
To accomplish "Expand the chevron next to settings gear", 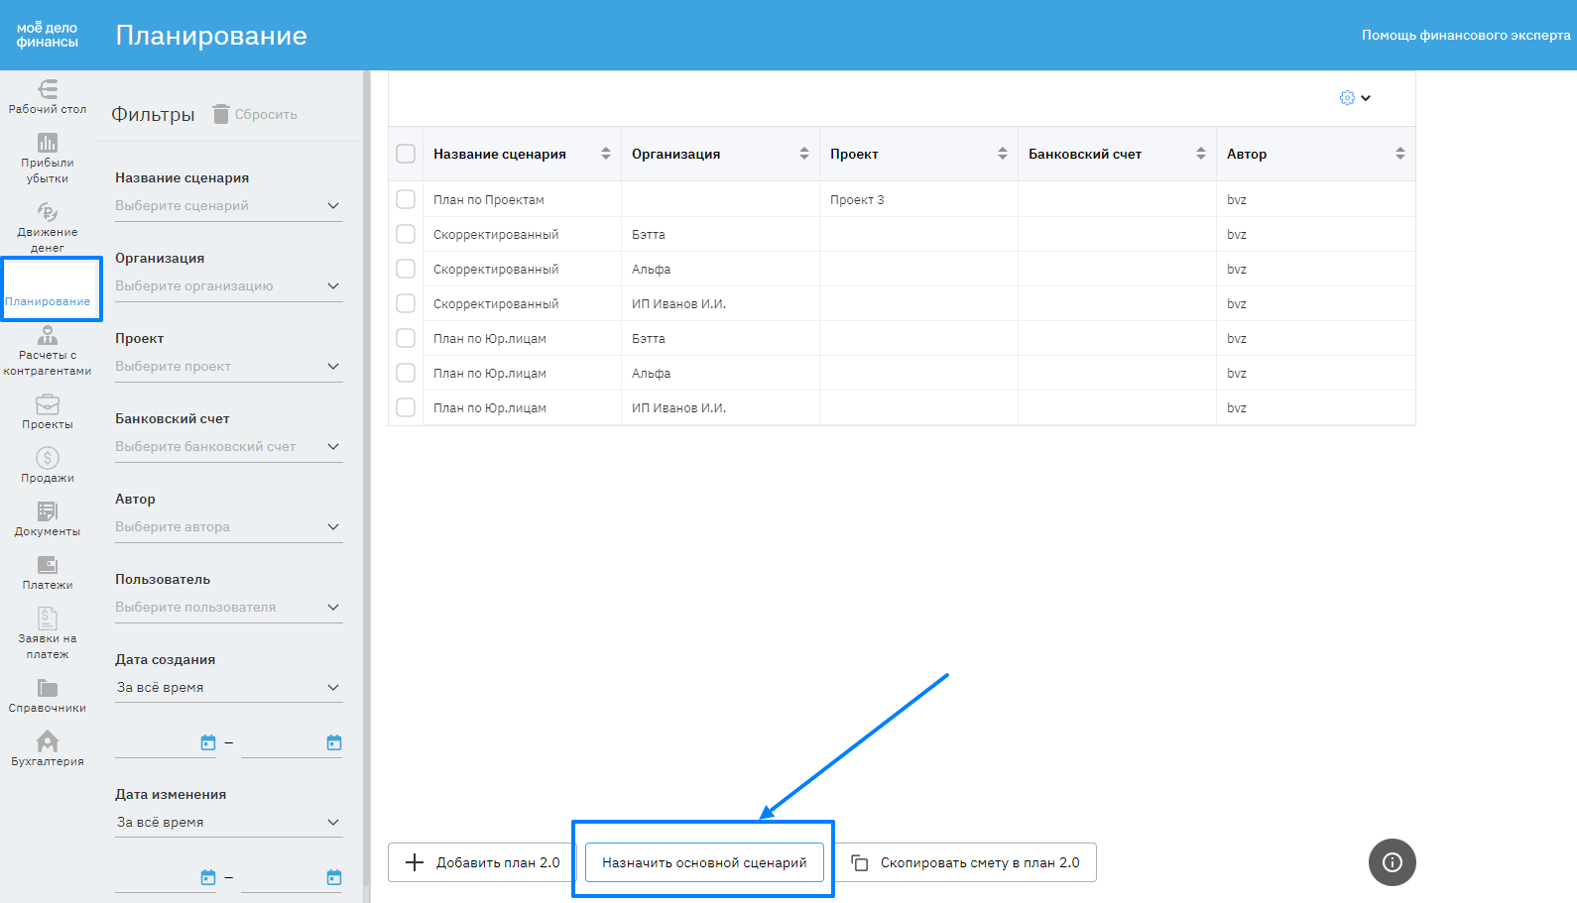I will point(1366,98).
